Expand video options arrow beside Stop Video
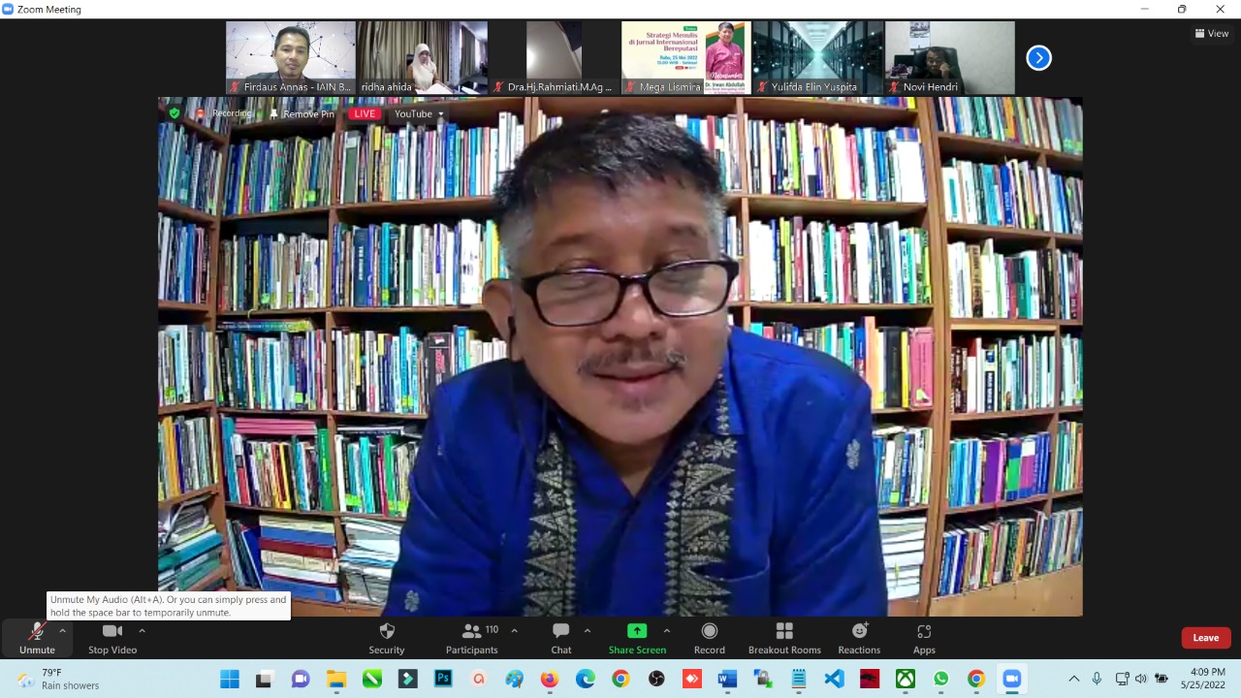Image resolution: width=1241 pixels, height=698 pixels. (142, 631)
